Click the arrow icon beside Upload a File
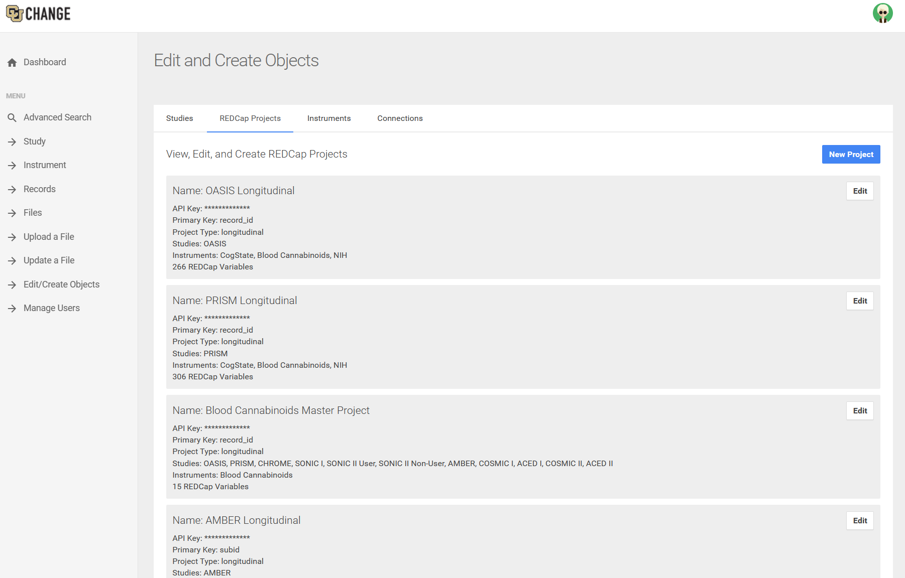This screenshot has height=578, width=905. tap(12, 237)
